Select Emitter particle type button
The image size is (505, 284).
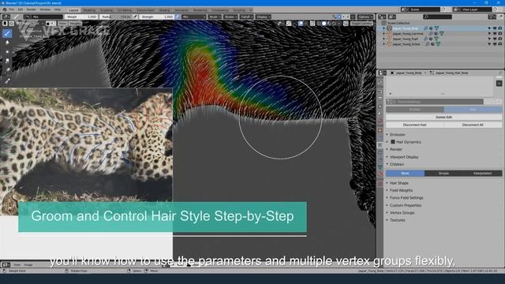point(414,110)
